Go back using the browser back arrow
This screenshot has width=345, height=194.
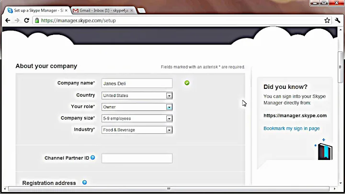(8, 21)
